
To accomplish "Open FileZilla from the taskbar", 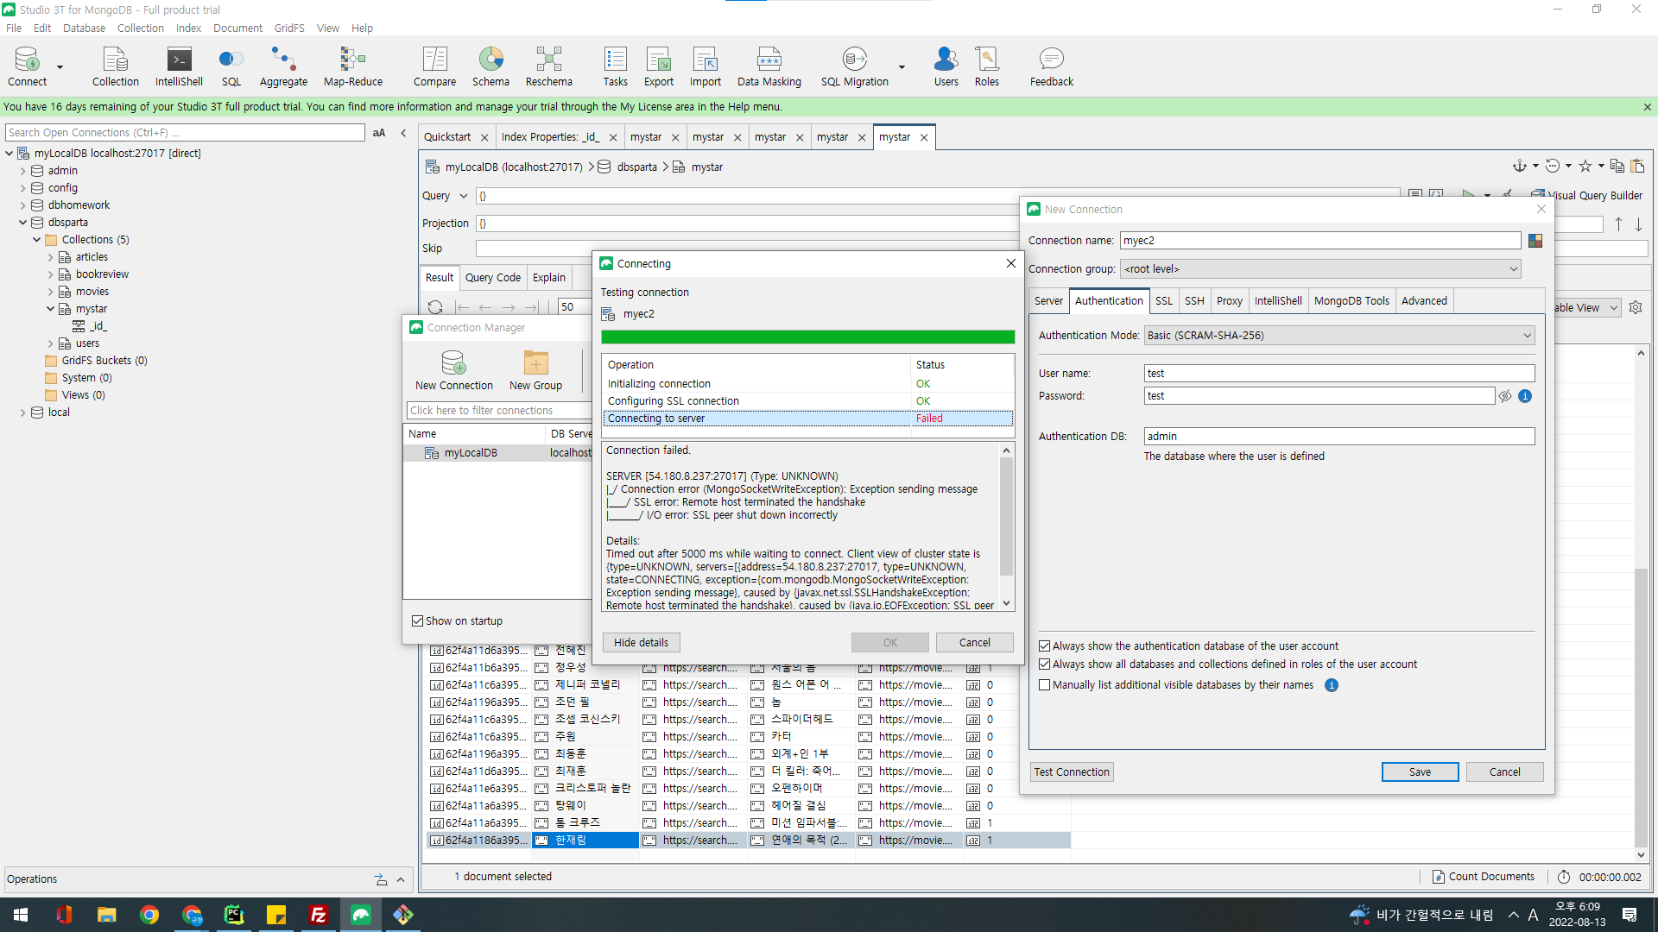I will pos(319,915).
